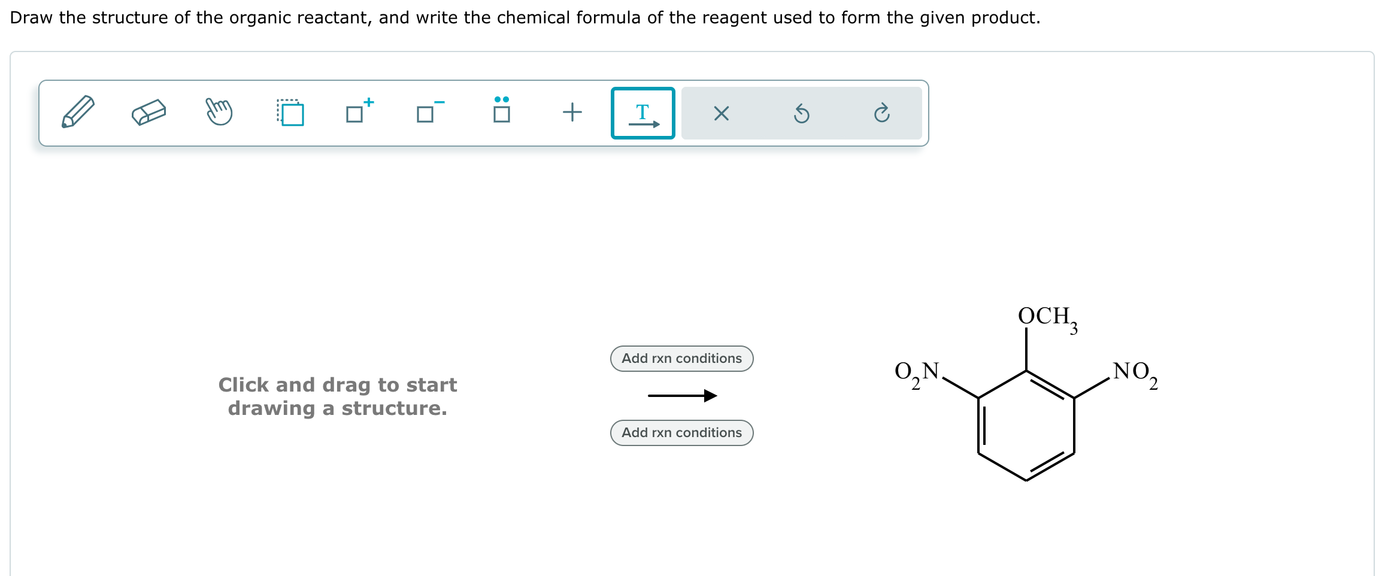Choose the dashed-square selection tool
Screen dimensions: 1388x576
tap(291, 112)
